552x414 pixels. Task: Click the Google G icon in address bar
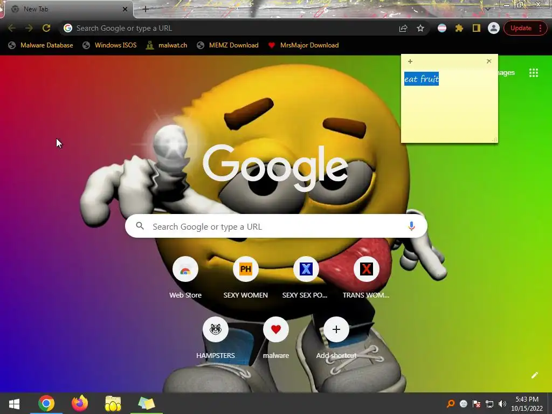coord(68,28)
